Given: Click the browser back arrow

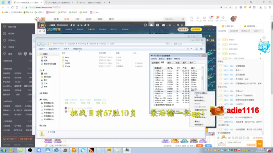Looking at the screenshot, I should (x=3, y=7).
